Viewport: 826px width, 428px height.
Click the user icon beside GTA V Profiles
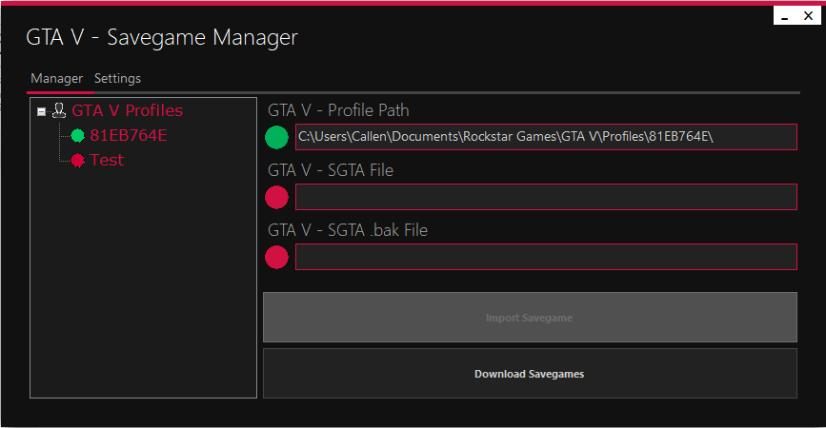click(x=59, y=110)
